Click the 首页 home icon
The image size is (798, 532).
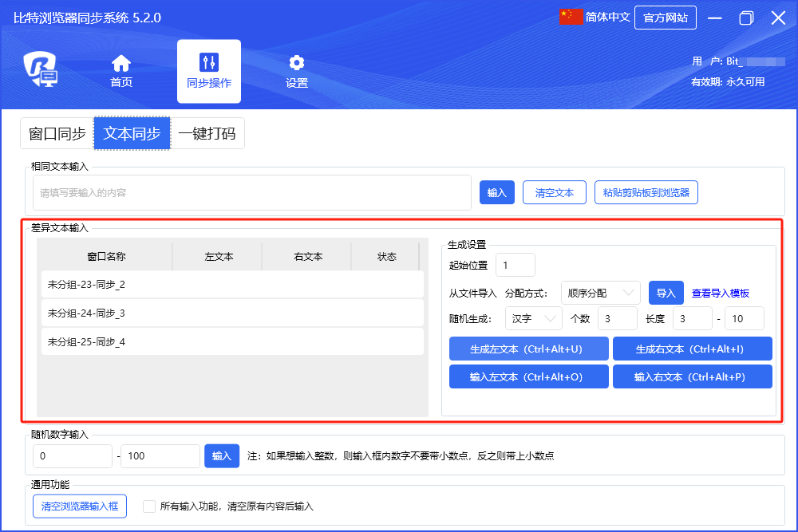point(121,63)
